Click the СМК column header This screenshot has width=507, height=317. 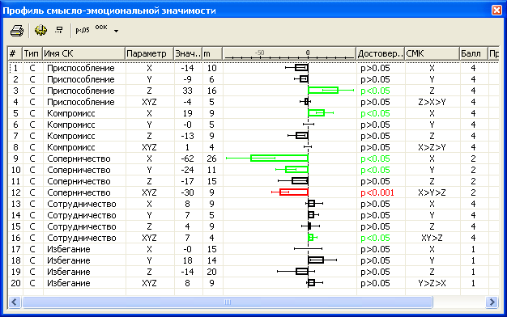click(432, 53)
